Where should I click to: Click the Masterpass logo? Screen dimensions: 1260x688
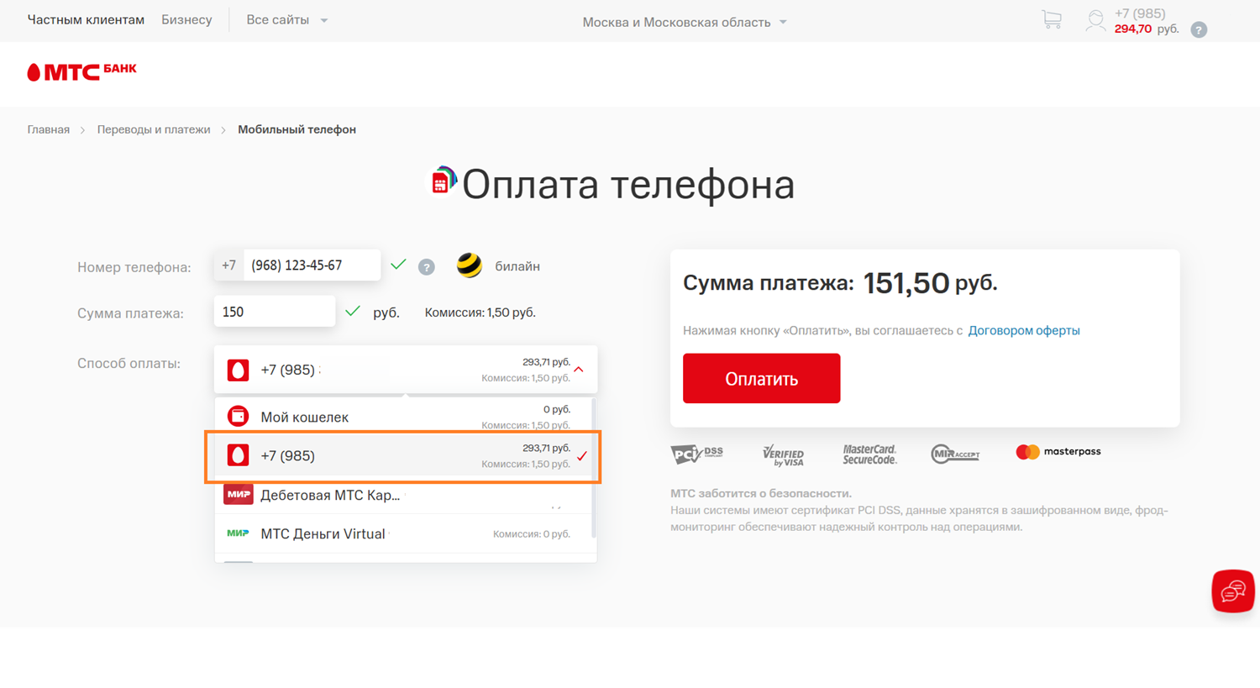coord(1058,452)
